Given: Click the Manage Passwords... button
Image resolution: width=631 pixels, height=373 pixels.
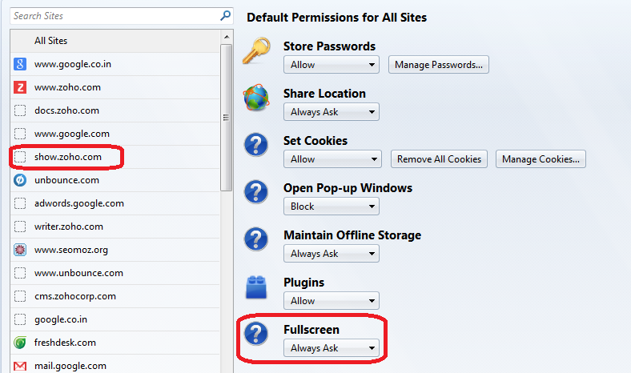Looking at the screenshot, I should [x=439, y=65].
